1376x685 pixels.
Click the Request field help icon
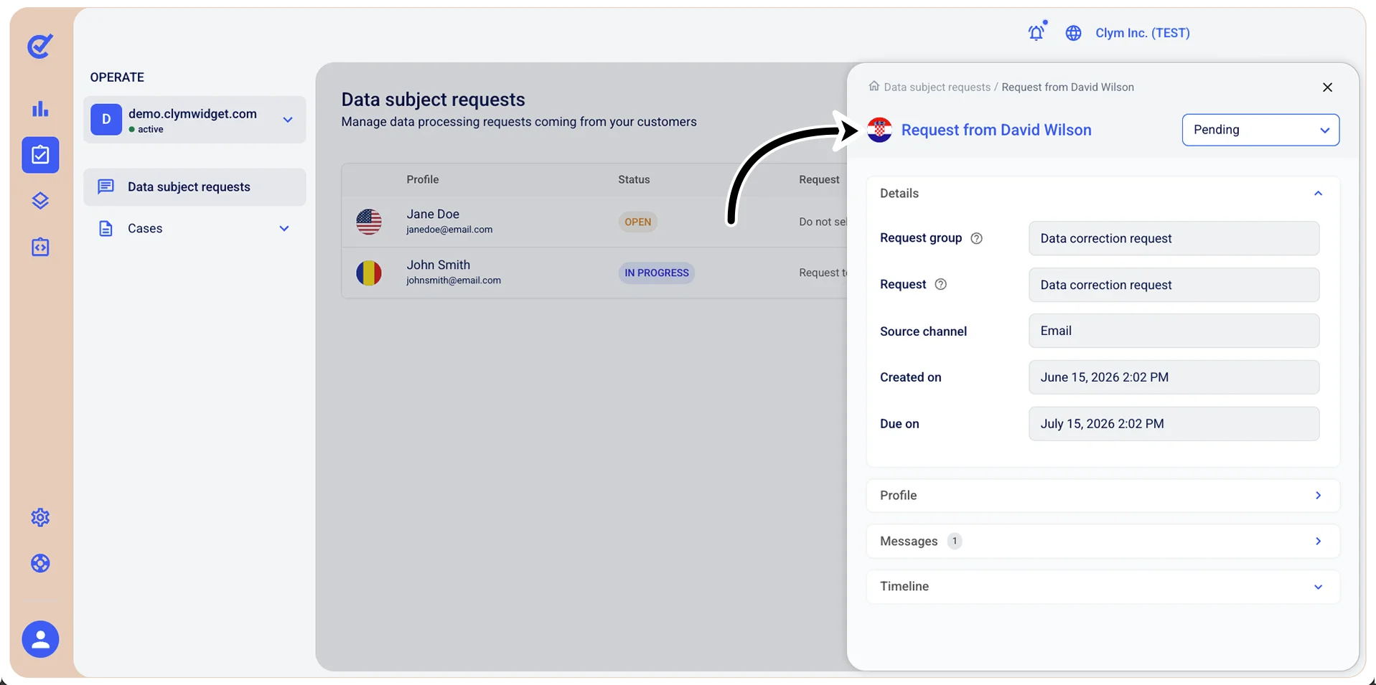pyautogui.click(x=940, y=284)
